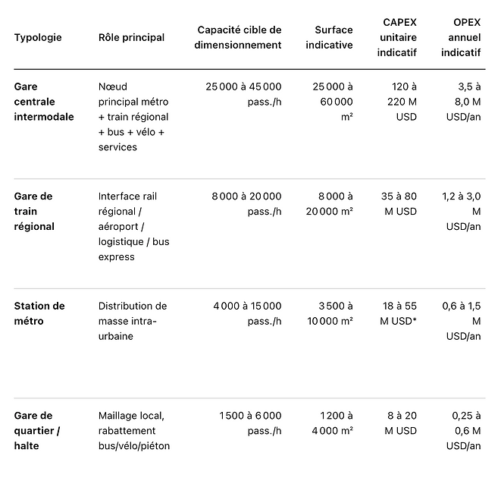The image size is (501, 503).
Task: Select the 3,5 à 8,0 M USD/an cell
Action: tap(464, 102)
